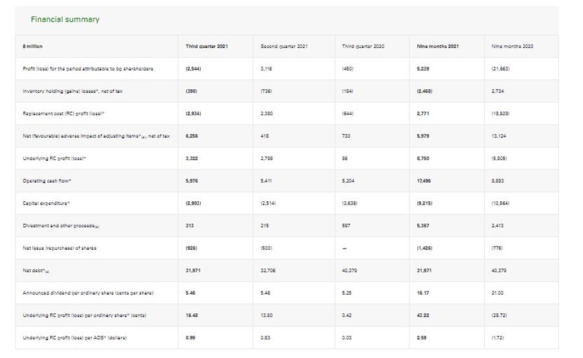Click the Net issue (repurchase) of shares label
This screenshot has height=358, width=583.
tap(60, 249)
